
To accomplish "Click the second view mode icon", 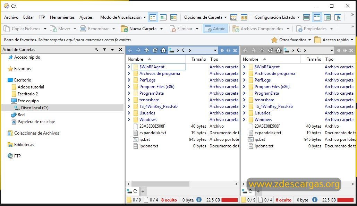I will [163, 17].
